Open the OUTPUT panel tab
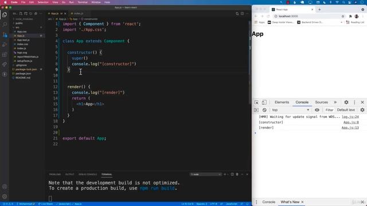Viewport: 367px width, 206px height. tap(69, 175)
